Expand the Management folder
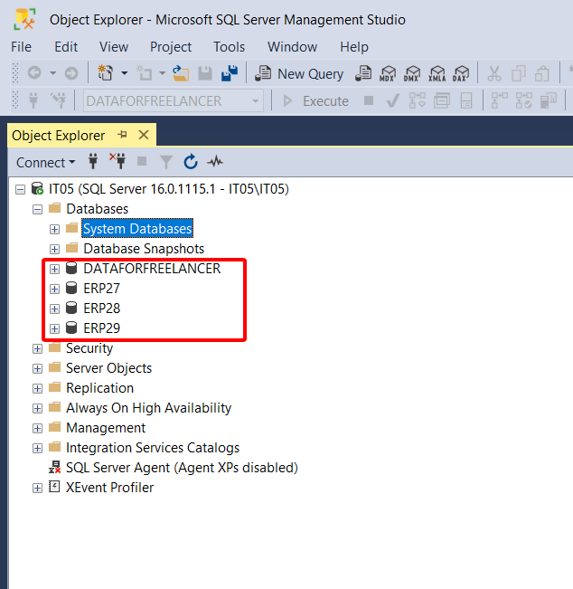The image size is (573, 589). (x=38, y=429)
